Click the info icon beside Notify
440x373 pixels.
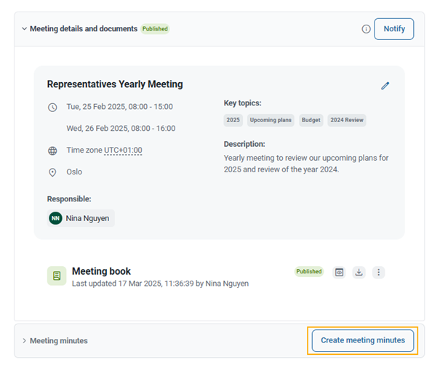[x=366, y=29]
